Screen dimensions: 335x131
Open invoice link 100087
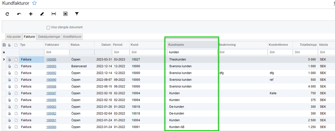click(51, 93)
